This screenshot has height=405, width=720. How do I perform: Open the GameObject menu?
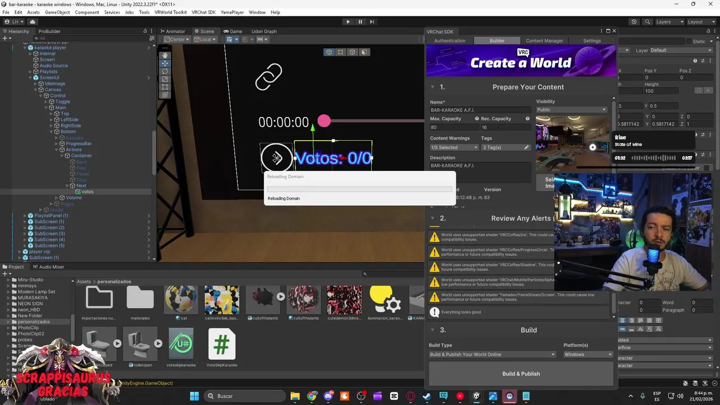point(57,12)
